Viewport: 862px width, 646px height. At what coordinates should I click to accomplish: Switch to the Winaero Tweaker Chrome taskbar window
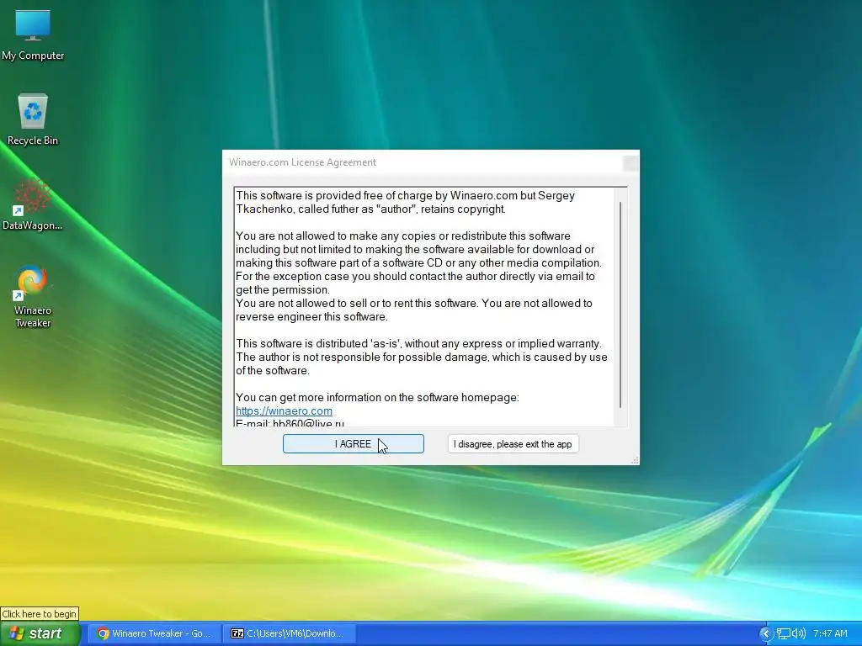pyautogui.click(x=154, y=633)
